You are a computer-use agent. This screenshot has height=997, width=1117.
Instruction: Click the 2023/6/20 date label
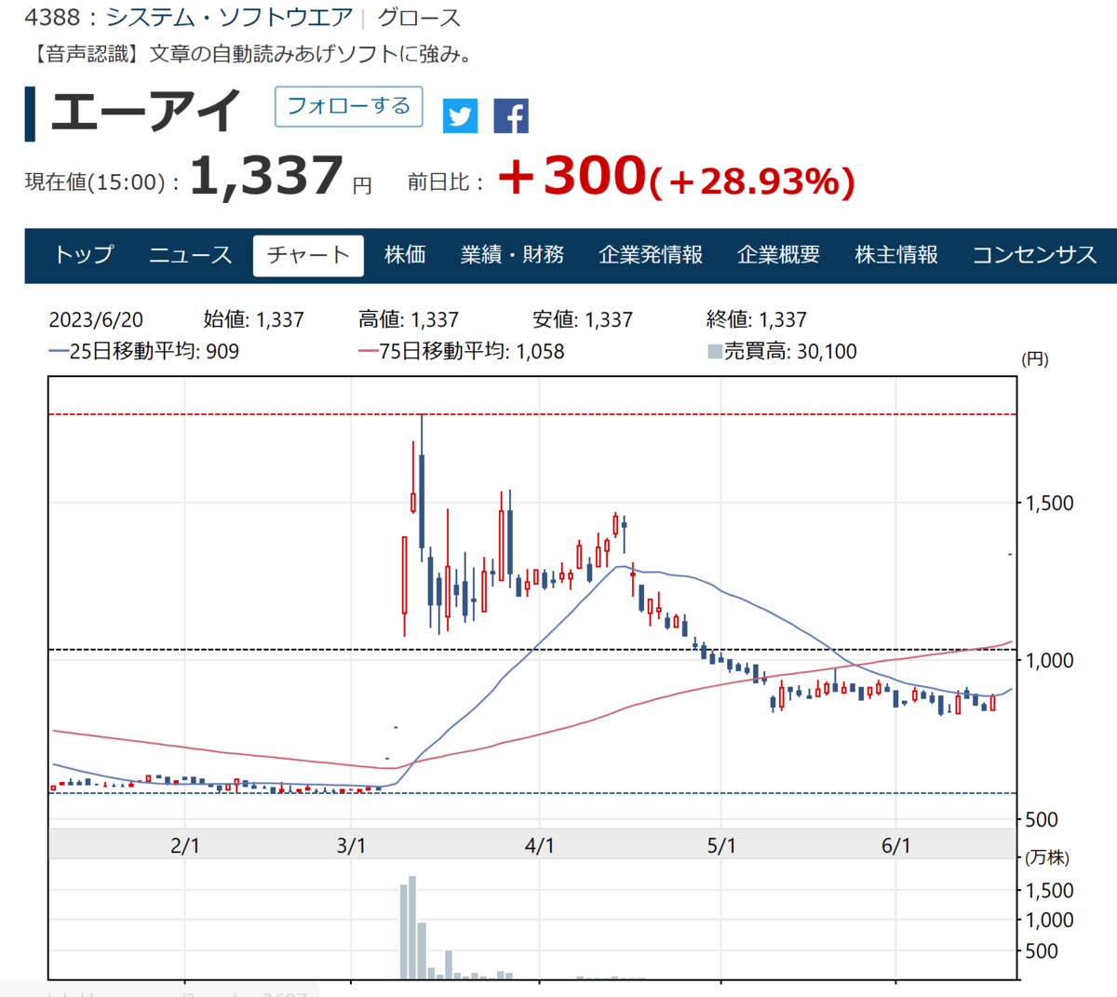[x=96, y=319]
